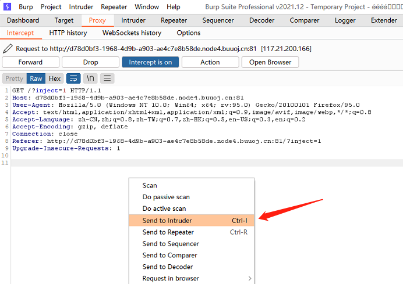
Task: Toggle the word wrap icon button
Action: tap(73, 78)
